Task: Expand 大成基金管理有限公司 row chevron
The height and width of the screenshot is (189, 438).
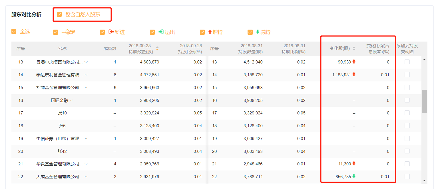Action: 86,177
